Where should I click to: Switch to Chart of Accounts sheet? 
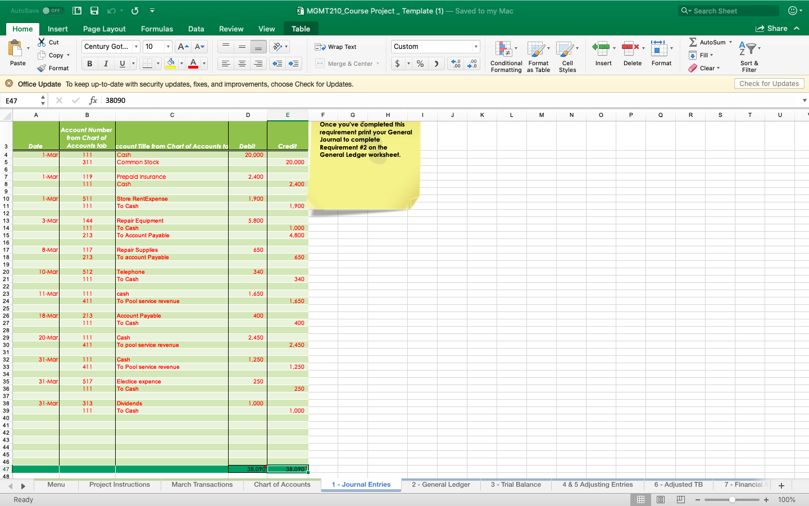tap(282, 485)
